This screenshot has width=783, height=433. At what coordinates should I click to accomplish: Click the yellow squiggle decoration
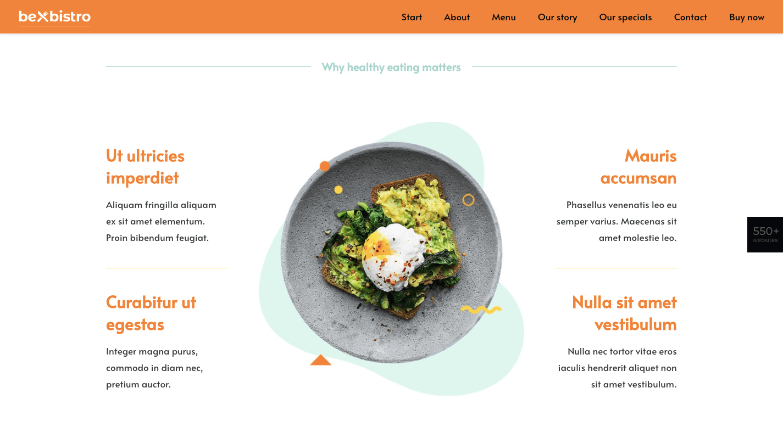point(481,310)
